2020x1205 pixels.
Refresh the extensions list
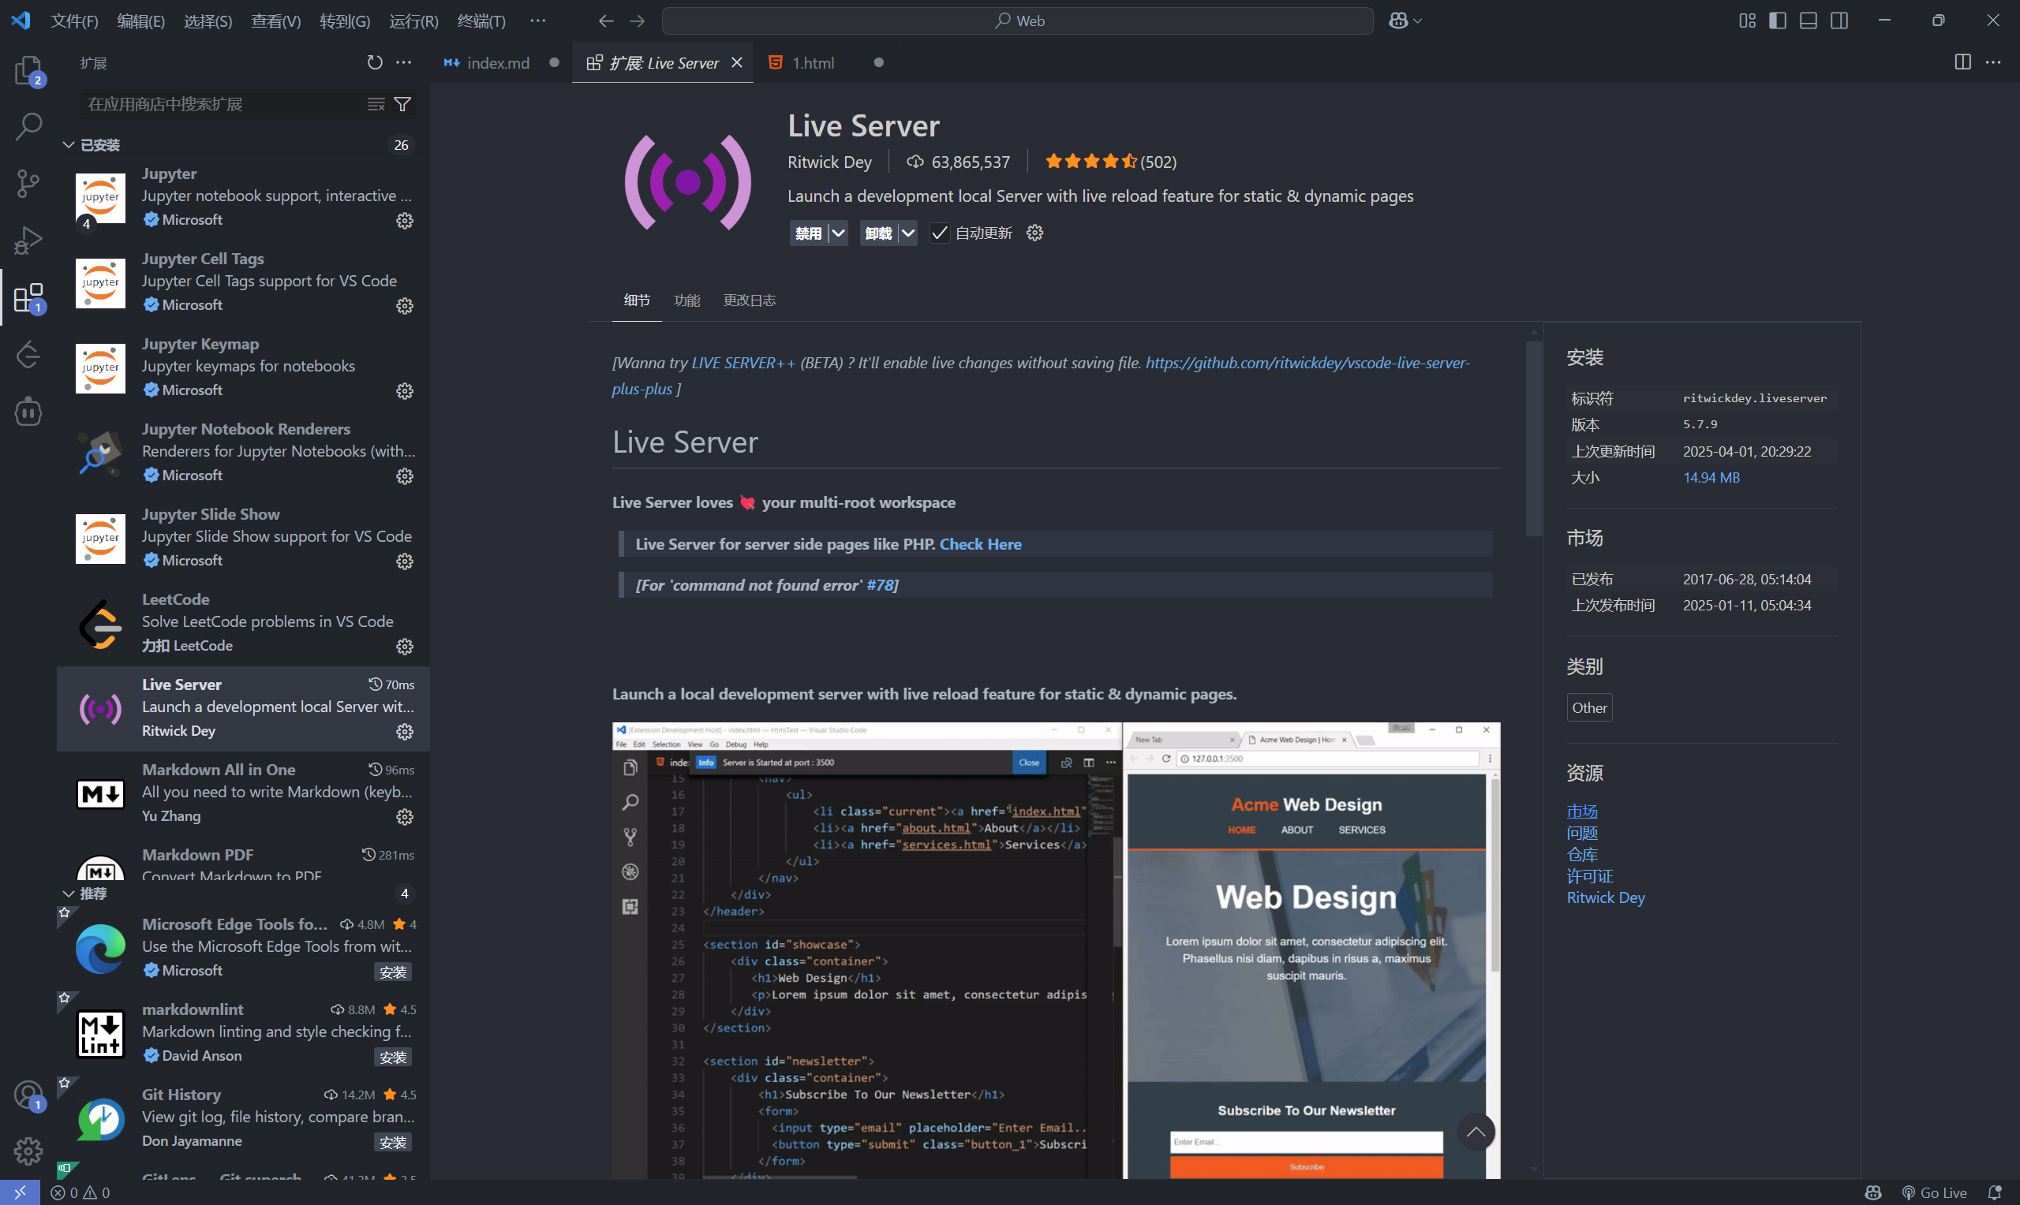(375, 62)
